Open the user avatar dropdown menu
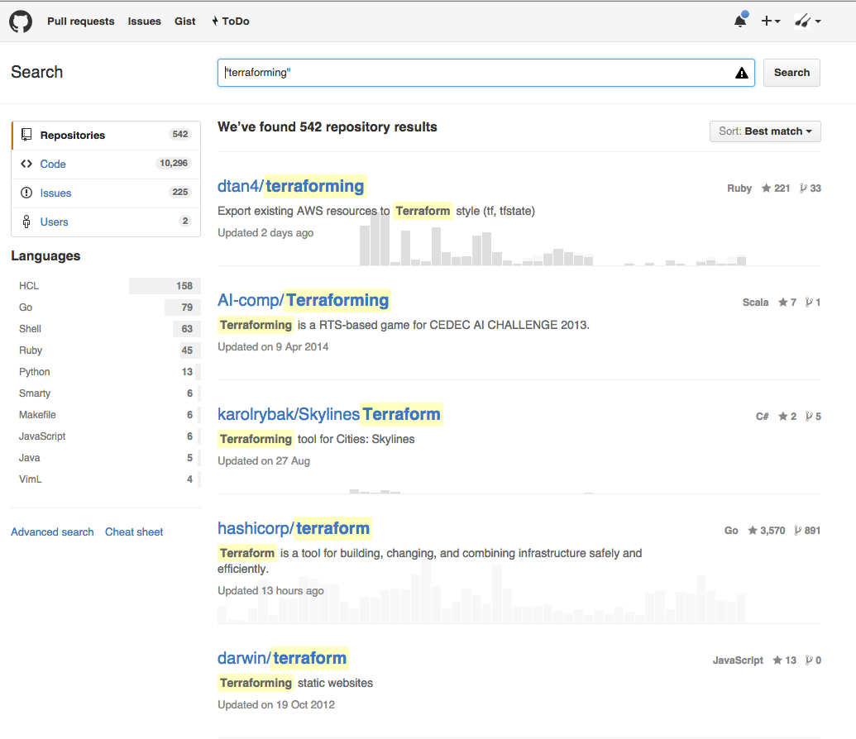The image size is (856, 739). pyautogui.click(x=807, y=21)
